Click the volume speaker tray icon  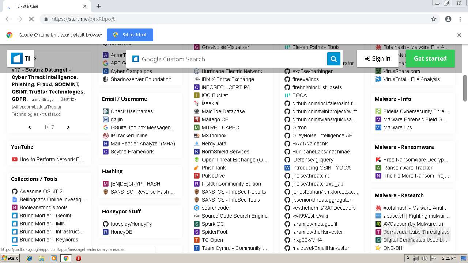[x=424, y=258]
